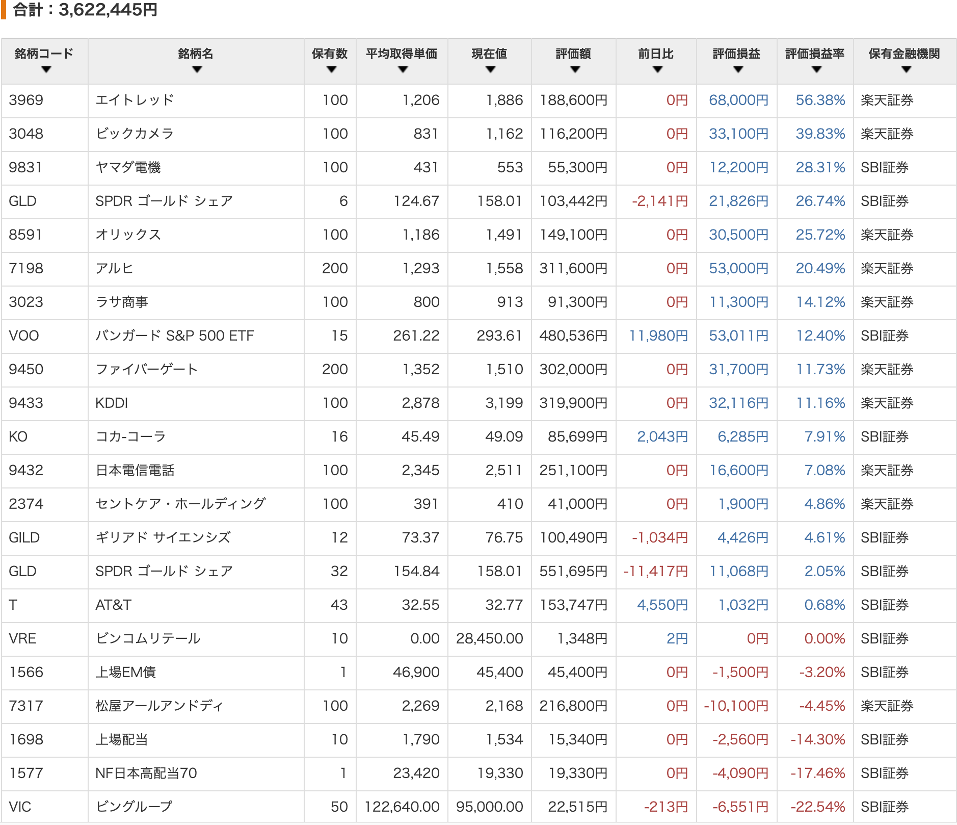Click -2,141円 day change value
The image size is (957, 825).
pyautogui.click(x=660, y=201)
